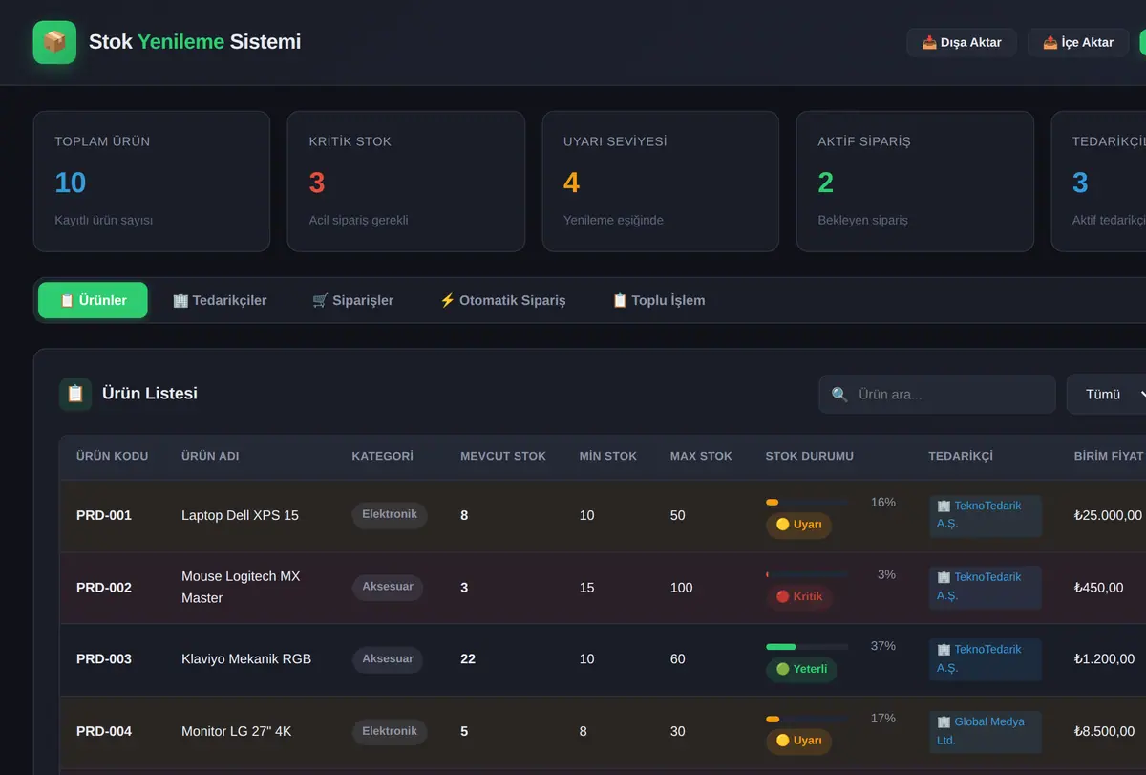Click the product name Laptop Dell XPS 15
The height and width of the screenshot is (775, 1146).
pyautogui.click(x=240, y=515)
